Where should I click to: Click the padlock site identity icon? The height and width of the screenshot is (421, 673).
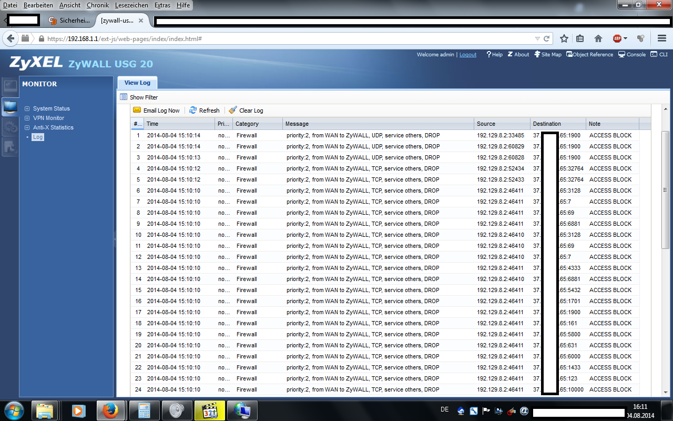click(x=41, y=39)
